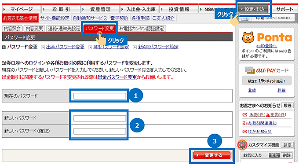Open the 資産管理 menu tab
The width and height of the screenshot is (299, 165).
(x=100, y=9)
